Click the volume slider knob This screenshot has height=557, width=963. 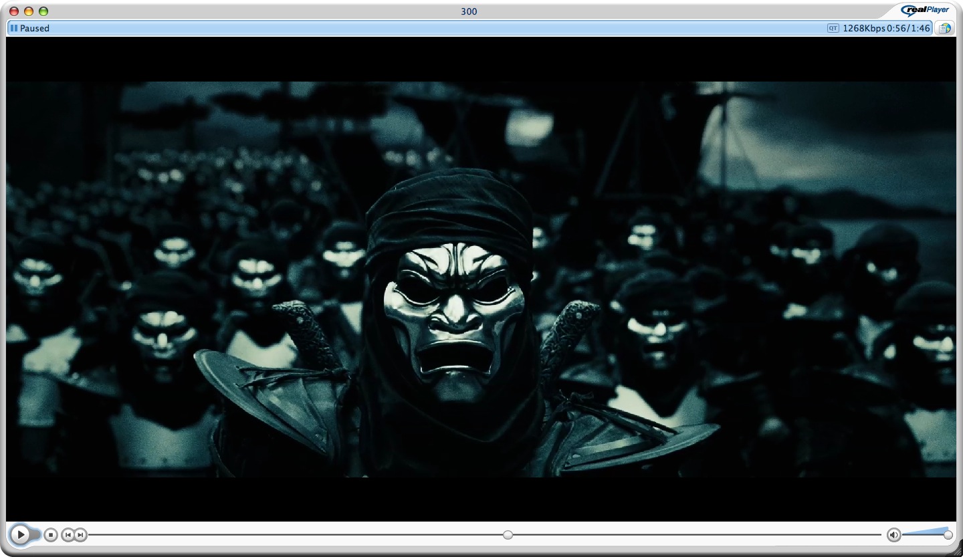click(x=948, y=535)
